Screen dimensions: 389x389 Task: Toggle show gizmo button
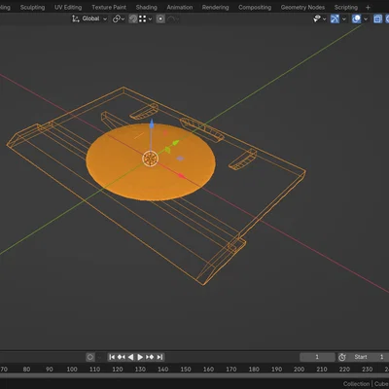335,18
